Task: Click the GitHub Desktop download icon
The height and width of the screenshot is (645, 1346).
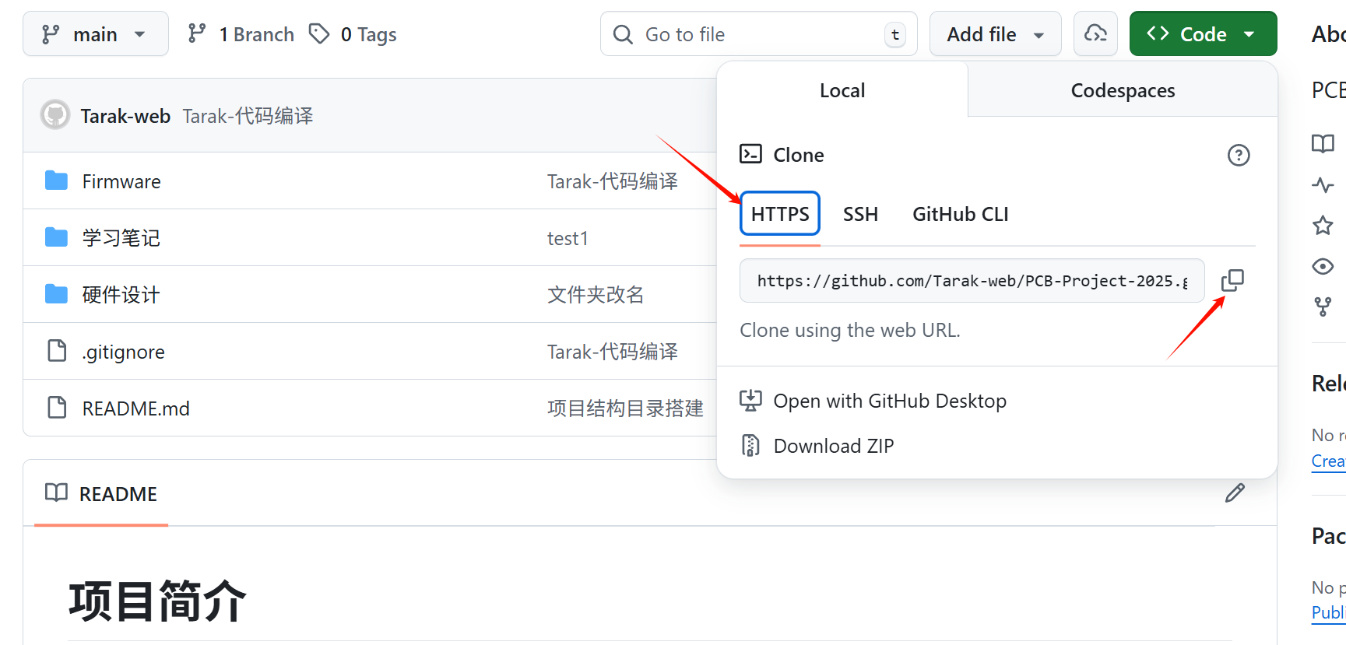Action: pos(750,400)
